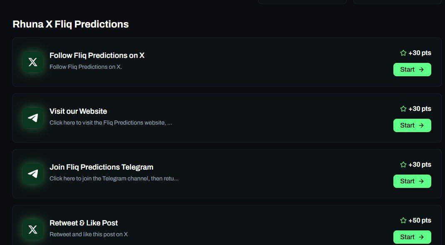
Task: Start the Follow Fliq Predictions on X task
Action: tap(412, 70)
